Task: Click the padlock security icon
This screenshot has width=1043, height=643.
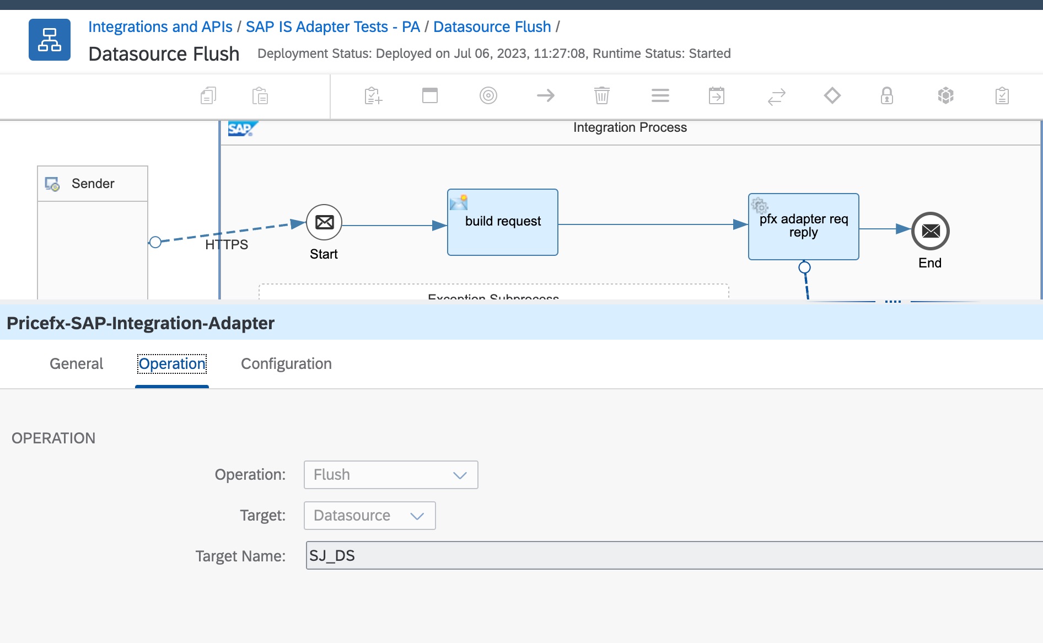Action: pos(886,95)
